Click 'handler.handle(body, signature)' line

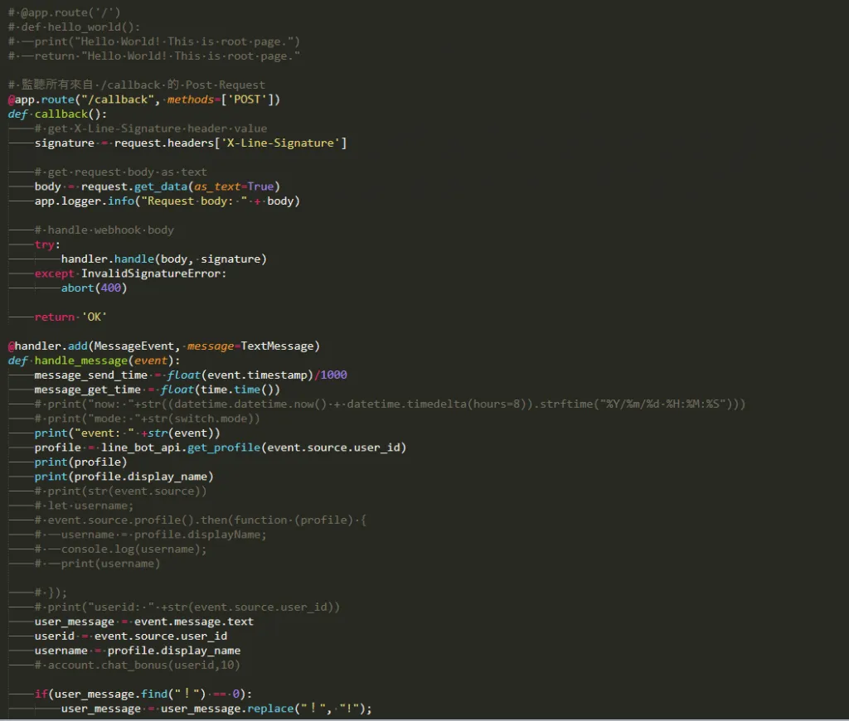pyautogui.click(x=163, y=259)
